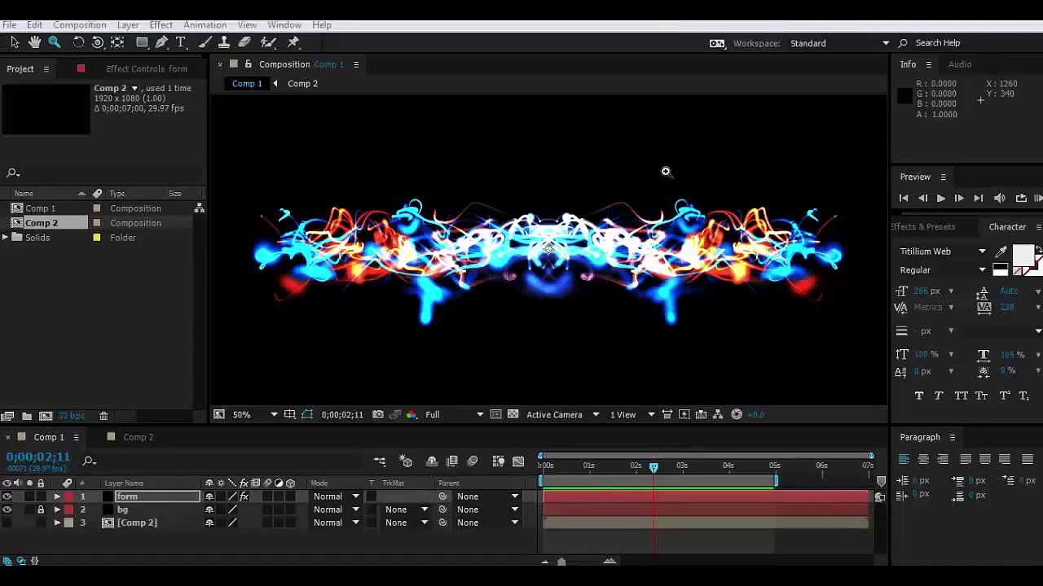Select the Pan Behind anchor point tool
1043x586 pixels.
[x=117, y=42]
